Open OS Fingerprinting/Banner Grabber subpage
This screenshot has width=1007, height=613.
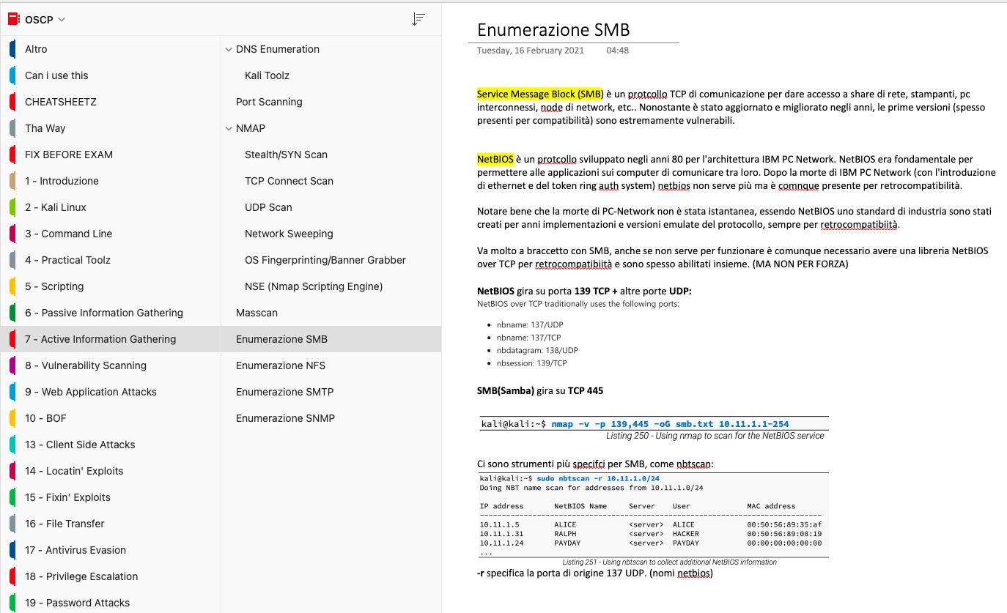point(331,260)
